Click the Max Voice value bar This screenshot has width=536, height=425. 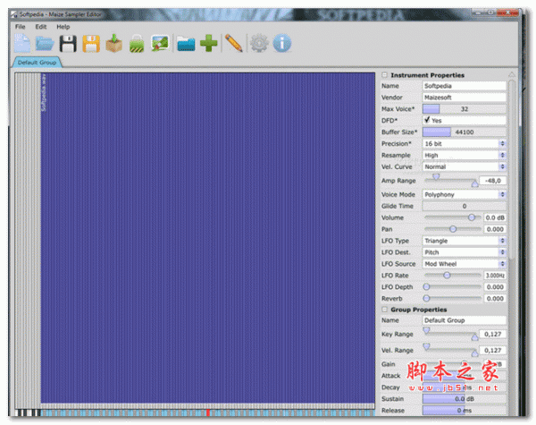(465, 109)
